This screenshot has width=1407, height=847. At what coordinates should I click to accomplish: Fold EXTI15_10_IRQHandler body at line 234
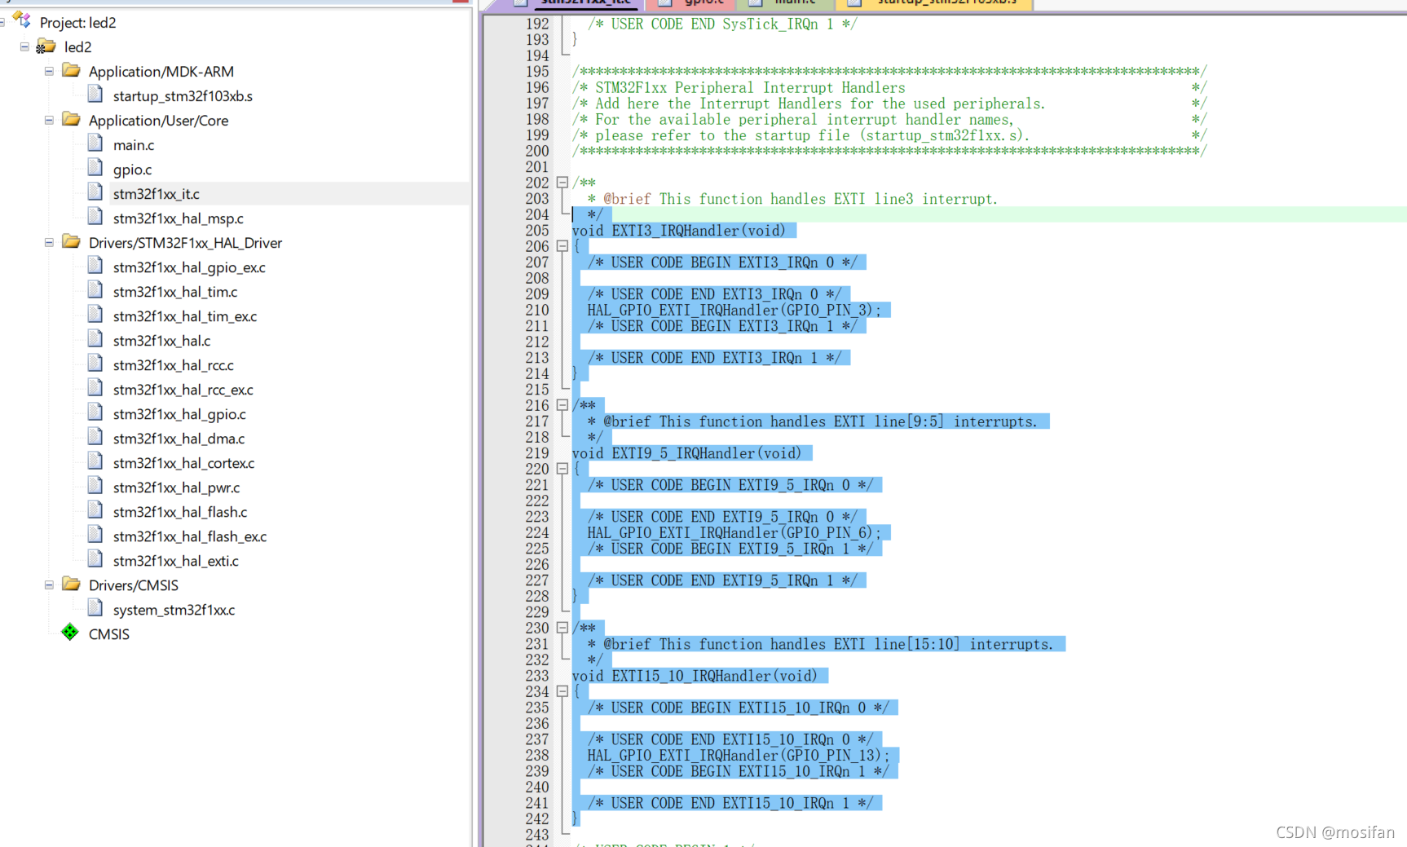pyautogui.click(x=562, y=691)
